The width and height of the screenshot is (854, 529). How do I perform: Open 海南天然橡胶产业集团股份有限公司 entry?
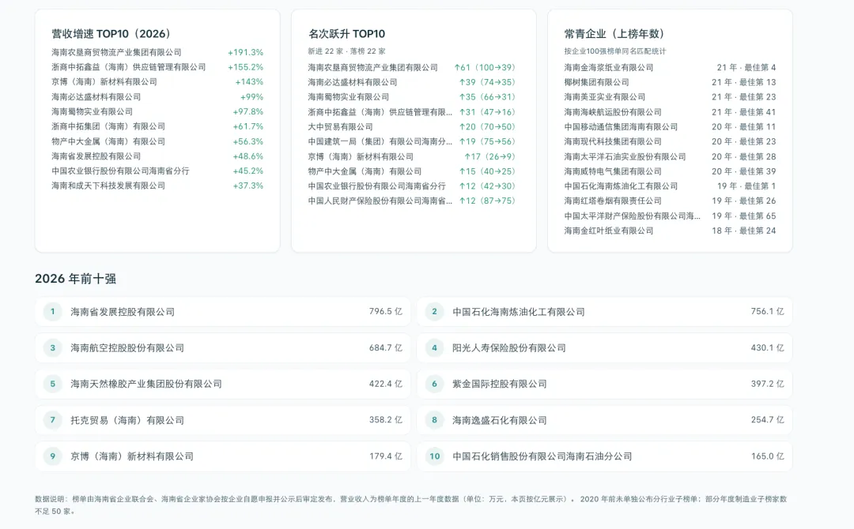223,384
